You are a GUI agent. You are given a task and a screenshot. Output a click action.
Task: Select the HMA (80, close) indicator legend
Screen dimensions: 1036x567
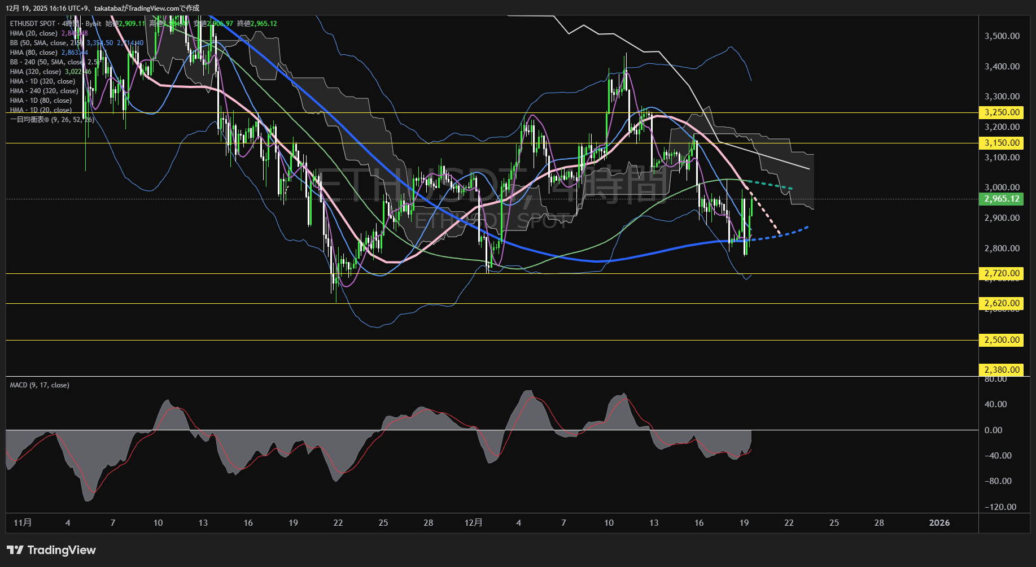[34, 53]
